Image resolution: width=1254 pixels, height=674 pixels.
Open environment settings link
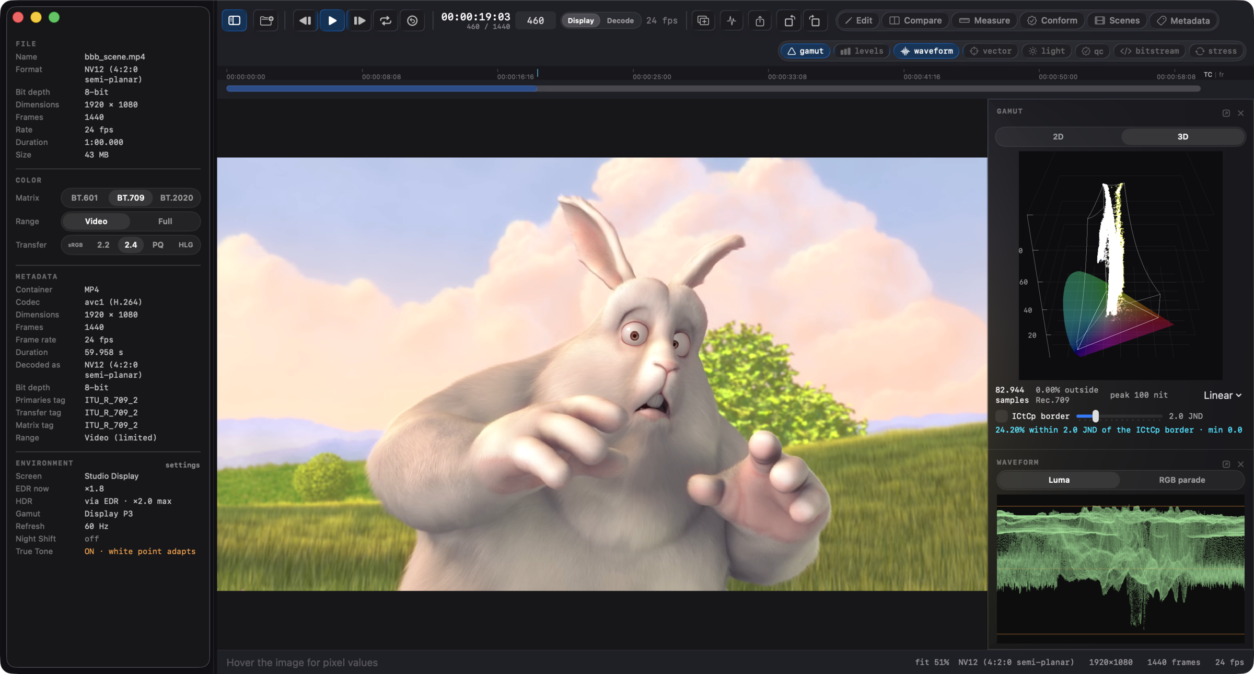click(x=182, y=465)
